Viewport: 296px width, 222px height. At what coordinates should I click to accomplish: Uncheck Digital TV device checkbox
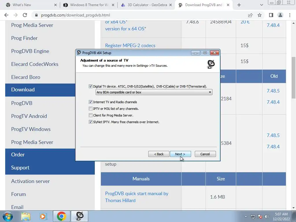[x=90, y=86]
